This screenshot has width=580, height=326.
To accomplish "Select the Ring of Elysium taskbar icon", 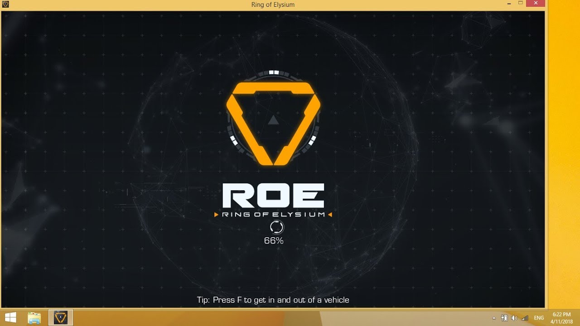I will 60,317.
